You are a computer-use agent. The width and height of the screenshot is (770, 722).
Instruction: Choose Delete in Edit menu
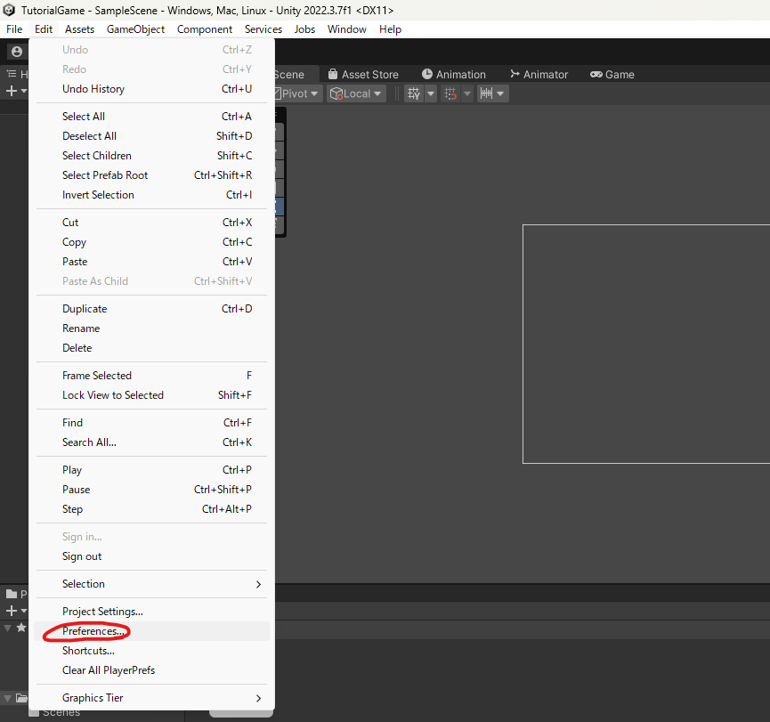(151, 348)
